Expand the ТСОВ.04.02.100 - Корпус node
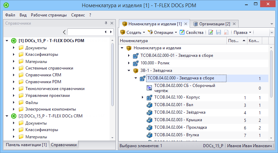 143,97
